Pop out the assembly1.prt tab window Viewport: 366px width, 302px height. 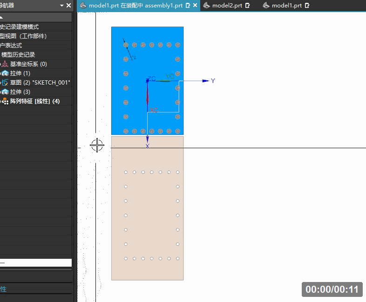click(x=188, y=6)
